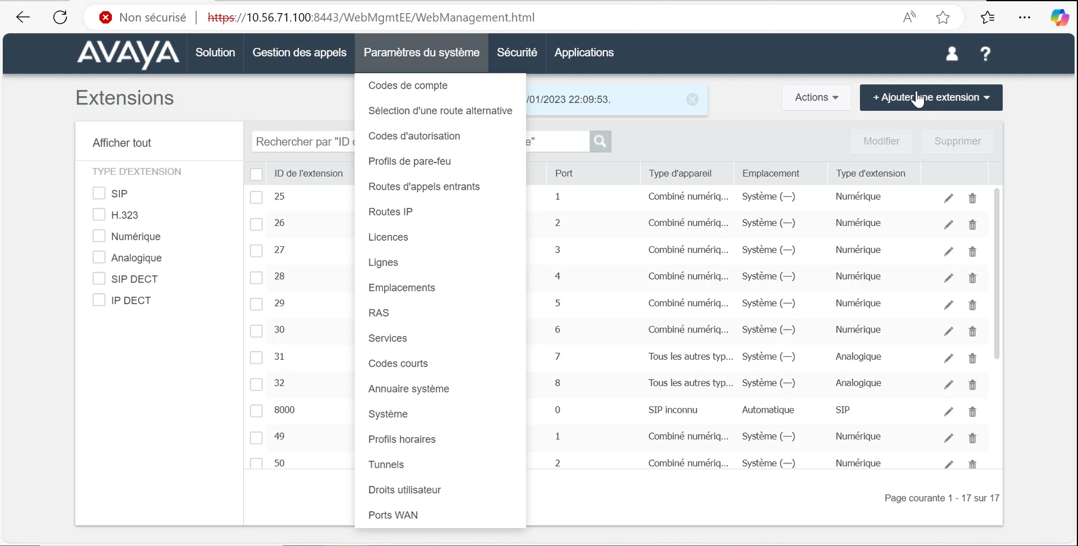Click the Modifier button
Image resolution: width=1078 pixels, height=546 pixels.
click(881, 141)
